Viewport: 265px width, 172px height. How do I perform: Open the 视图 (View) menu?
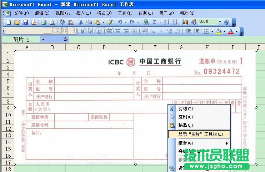tap(63, 13)
